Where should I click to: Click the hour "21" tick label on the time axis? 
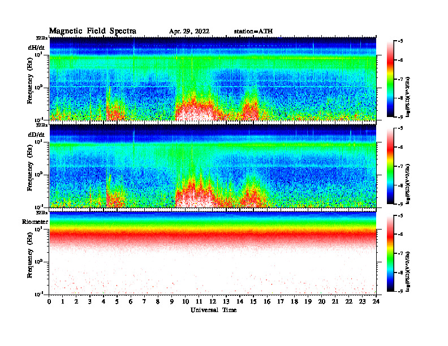coord(335,301)
